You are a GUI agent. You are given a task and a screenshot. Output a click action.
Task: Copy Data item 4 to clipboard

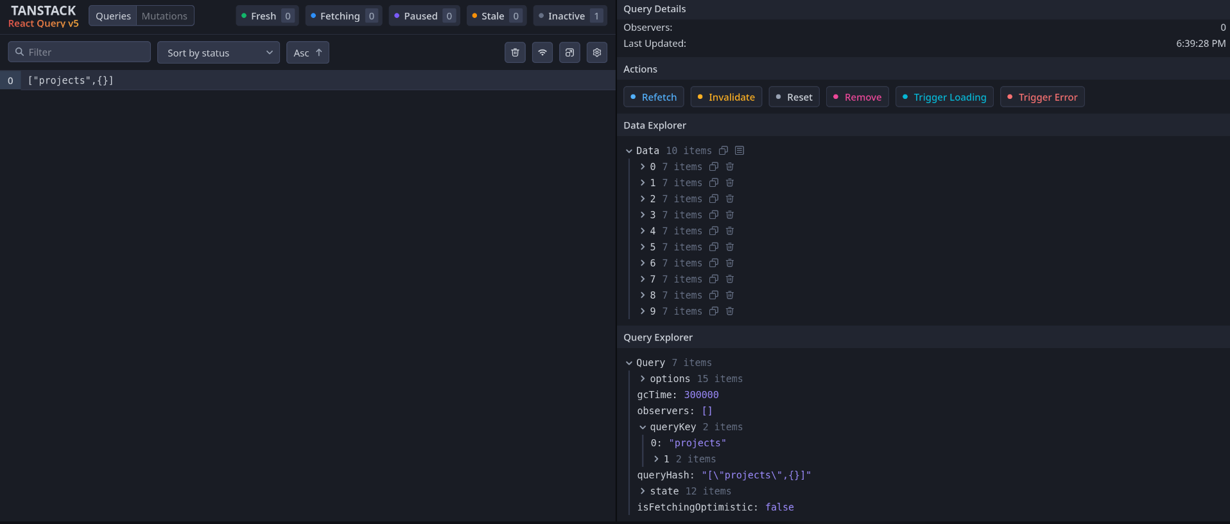714,231
